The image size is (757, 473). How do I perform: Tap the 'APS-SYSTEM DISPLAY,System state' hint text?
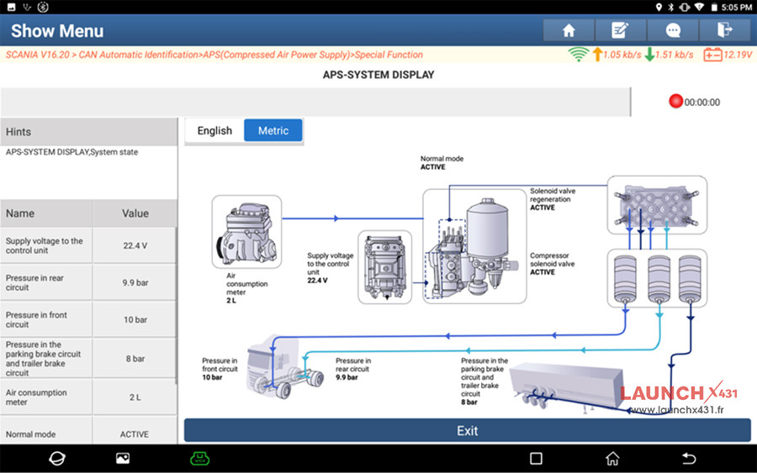point(72,152)
